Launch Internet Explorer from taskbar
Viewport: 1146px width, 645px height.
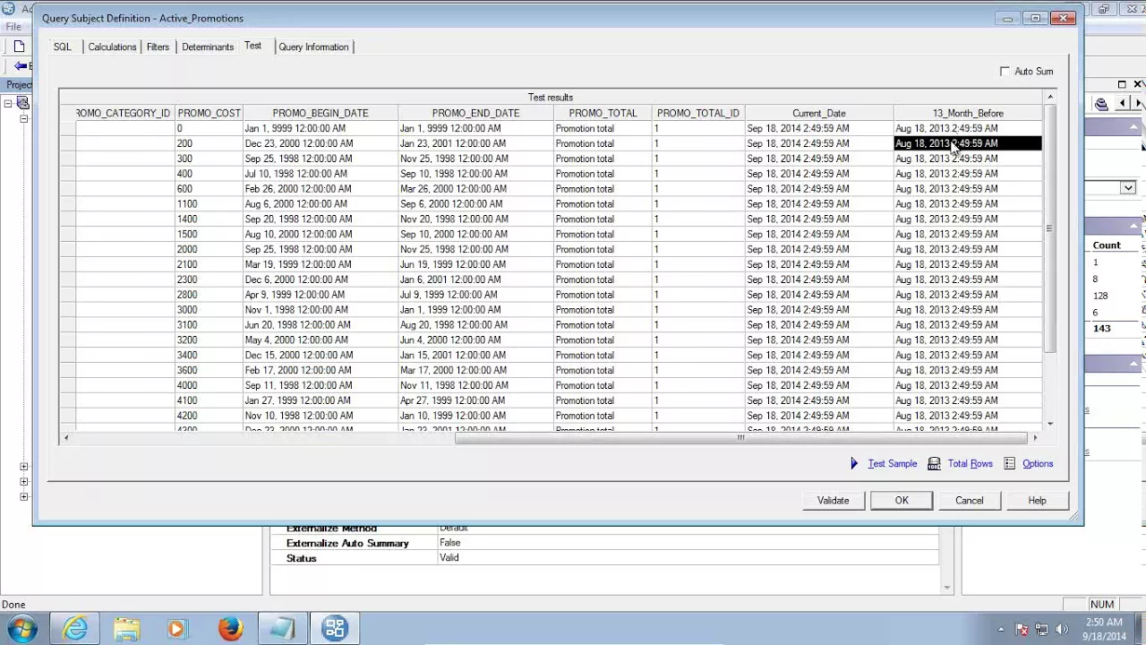[x=75, y=629]
